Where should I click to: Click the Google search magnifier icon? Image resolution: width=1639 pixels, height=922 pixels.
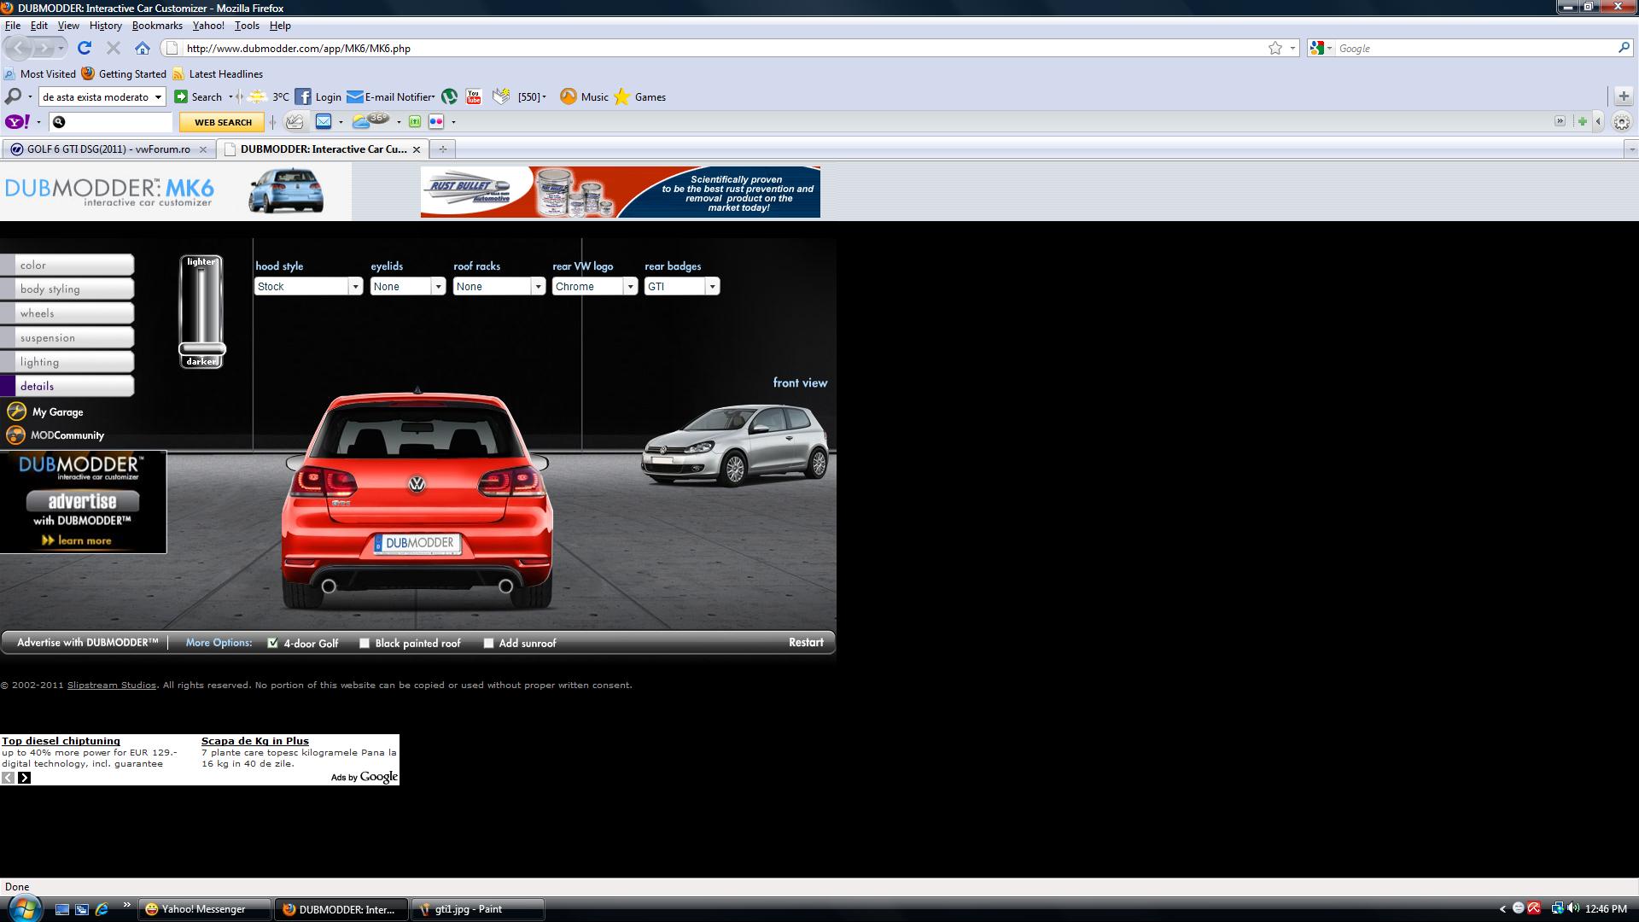[1624, 49]
